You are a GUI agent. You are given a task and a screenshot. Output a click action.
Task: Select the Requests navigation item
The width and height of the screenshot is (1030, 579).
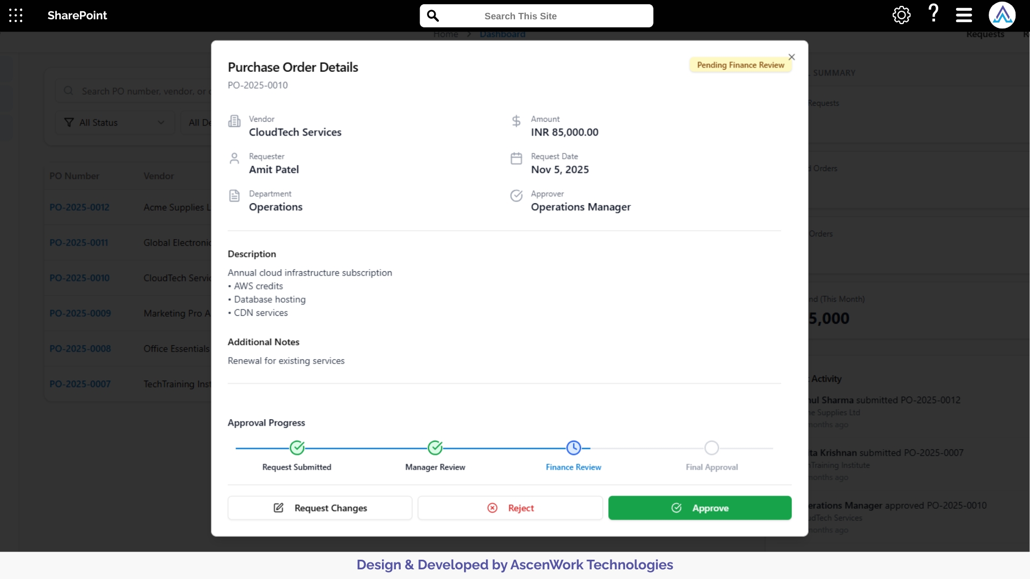(x=985, y=34)
